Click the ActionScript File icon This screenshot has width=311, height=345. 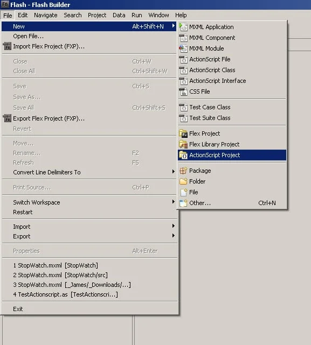[183, 59]
